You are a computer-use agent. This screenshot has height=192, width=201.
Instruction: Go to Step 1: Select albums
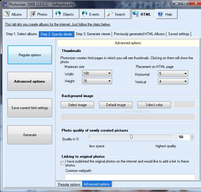point(22,34)
